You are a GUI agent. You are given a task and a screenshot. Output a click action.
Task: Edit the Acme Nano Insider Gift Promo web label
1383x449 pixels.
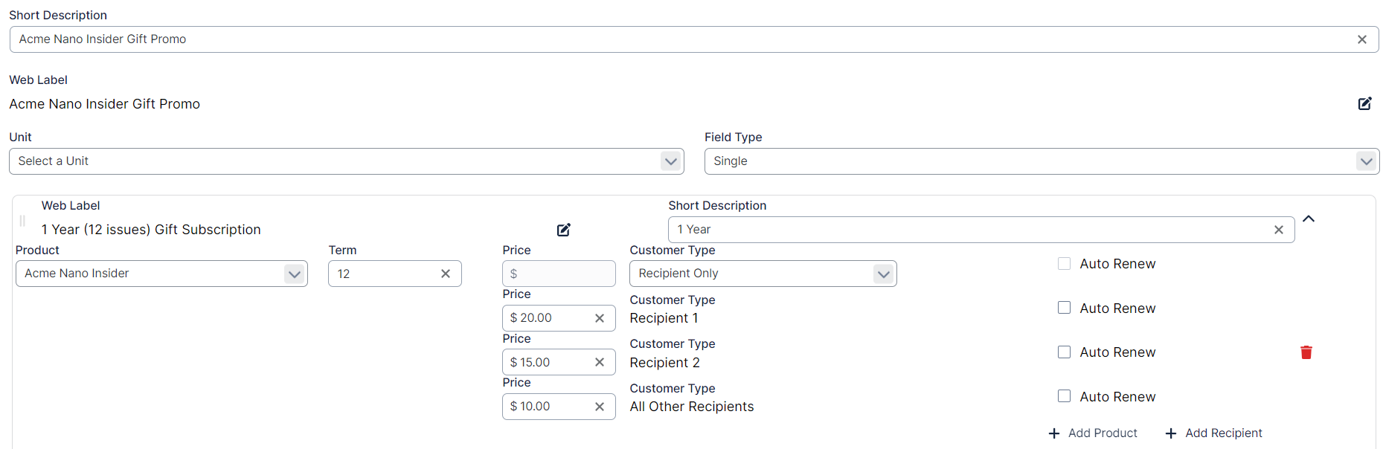point(1364,104)
